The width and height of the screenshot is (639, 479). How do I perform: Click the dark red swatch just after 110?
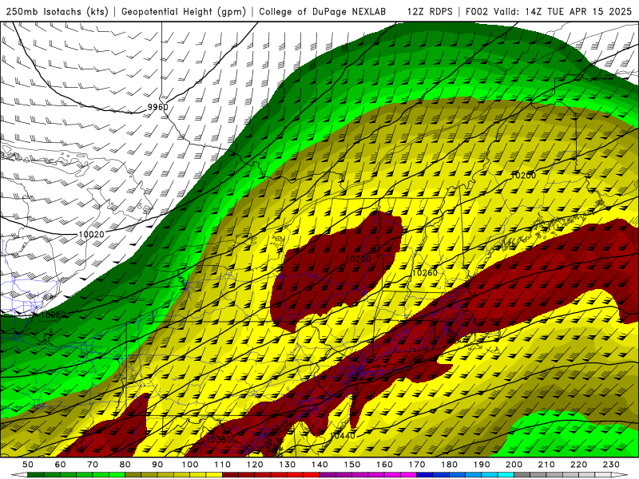pos(230,475)
